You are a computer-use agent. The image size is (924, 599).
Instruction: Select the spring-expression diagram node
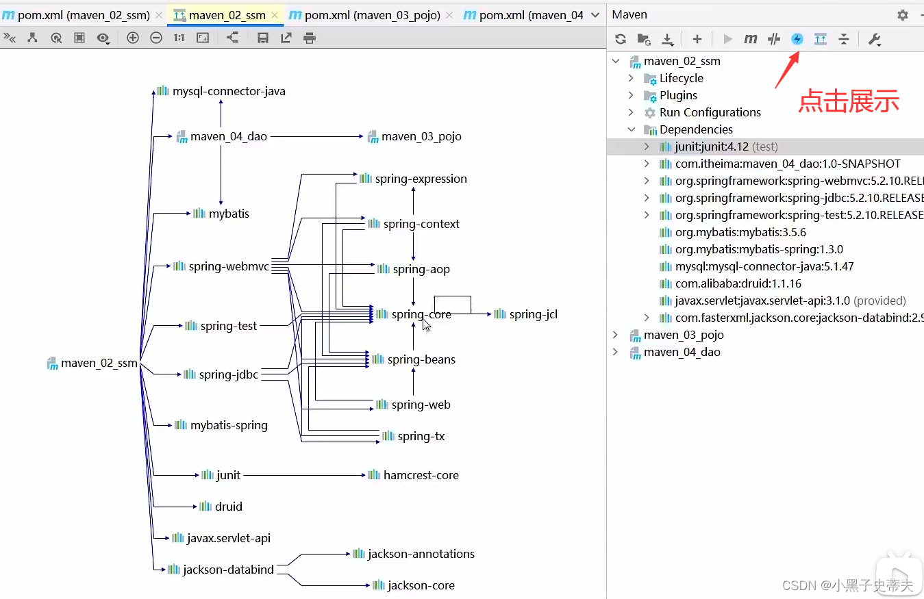pyautogui.click(x=413, y=179)
